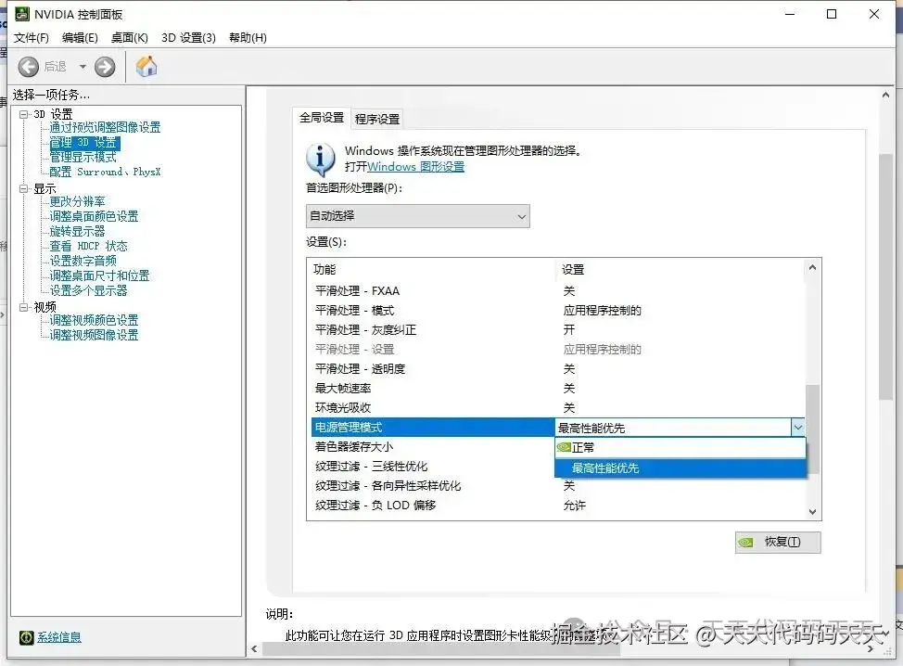Select the 着色器缓存大小 row

click(x=432, y=447)
